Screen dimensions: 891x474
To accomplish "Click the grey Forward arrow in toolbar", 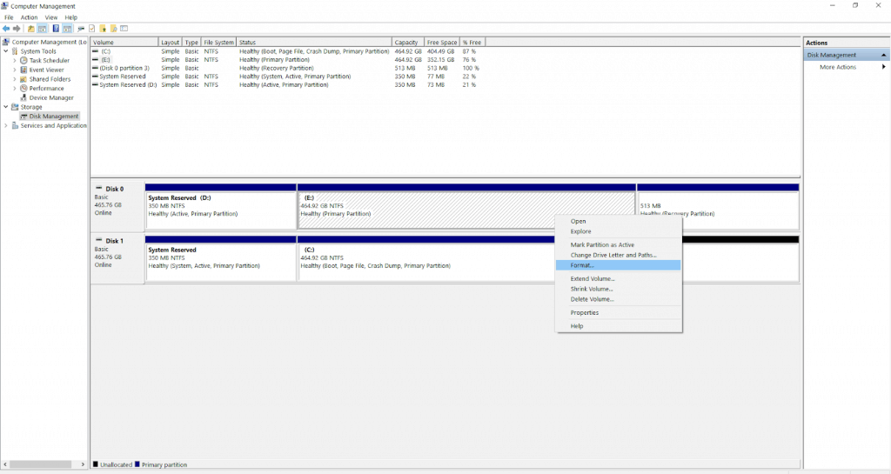I will (x=17, y=29).
